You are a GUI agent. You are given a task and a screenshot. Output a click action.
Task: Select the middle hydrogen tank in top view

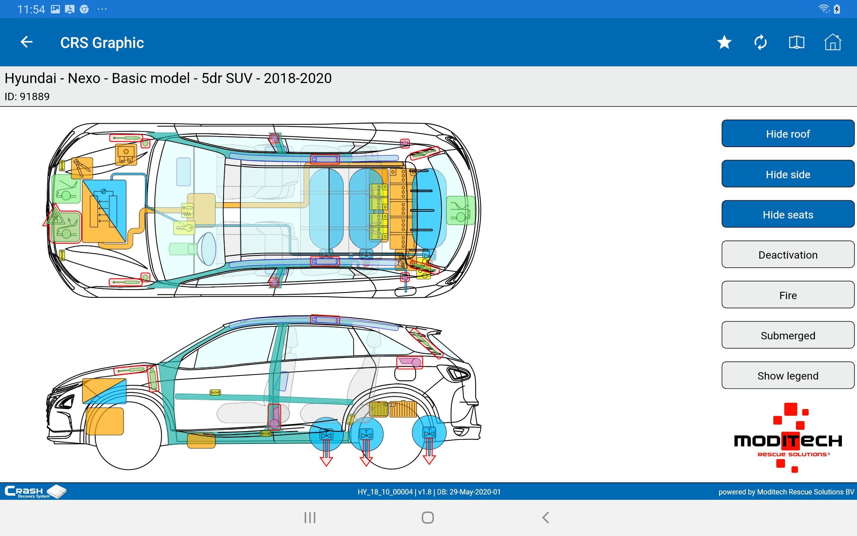pyautogui.click(x=366, y=209)
